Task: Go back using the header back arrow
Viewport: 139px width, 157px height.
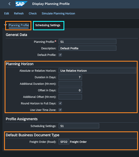Action: pos(10,4)
